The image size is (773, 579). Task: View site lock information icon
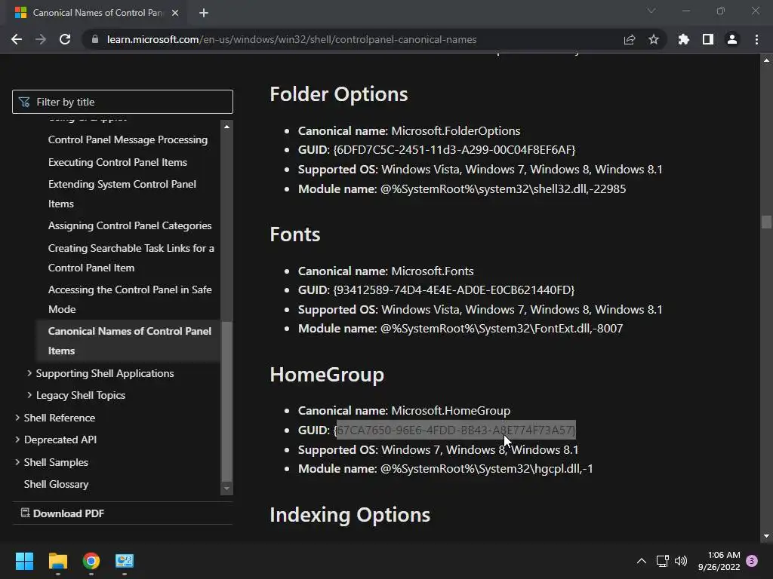coord(95,39)
